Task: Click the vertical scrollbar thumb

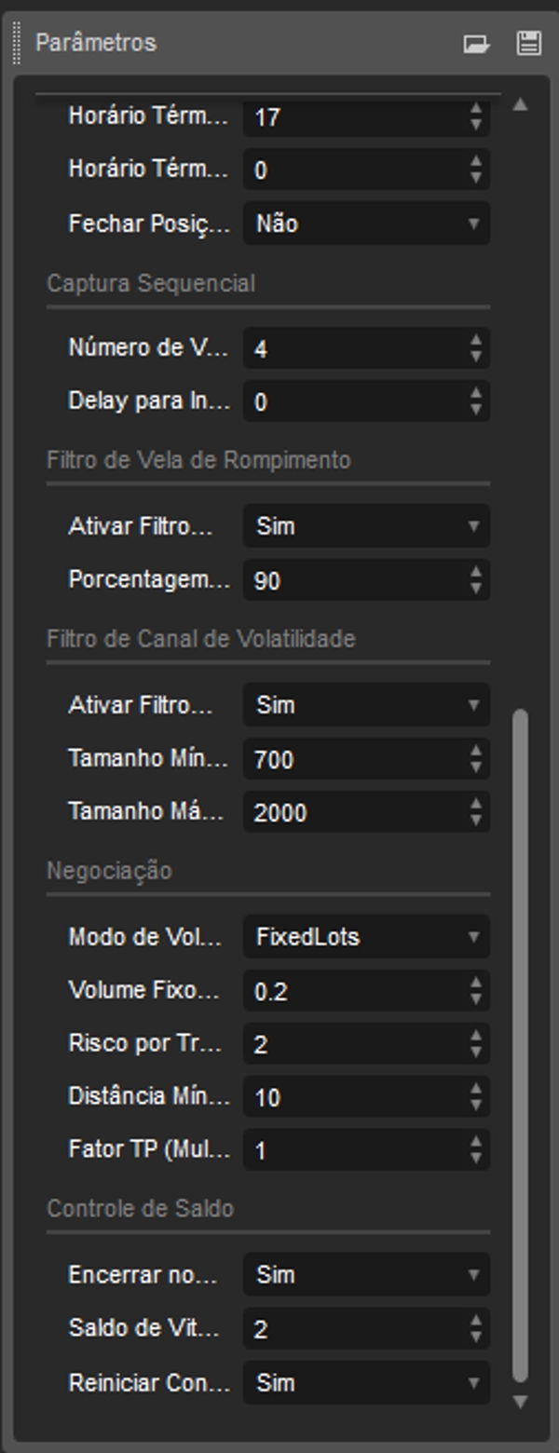Action: point(521,1043)
